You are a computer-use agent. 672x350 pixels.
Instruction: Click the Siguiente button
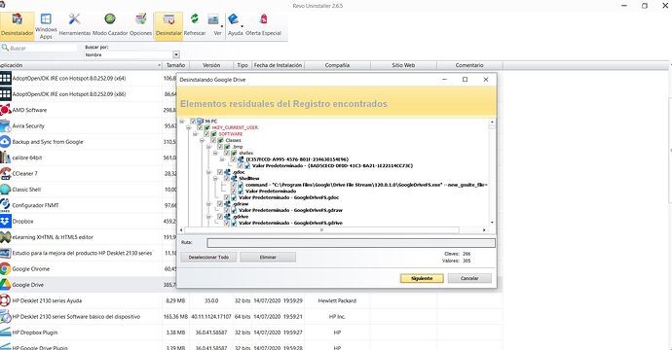422,278
